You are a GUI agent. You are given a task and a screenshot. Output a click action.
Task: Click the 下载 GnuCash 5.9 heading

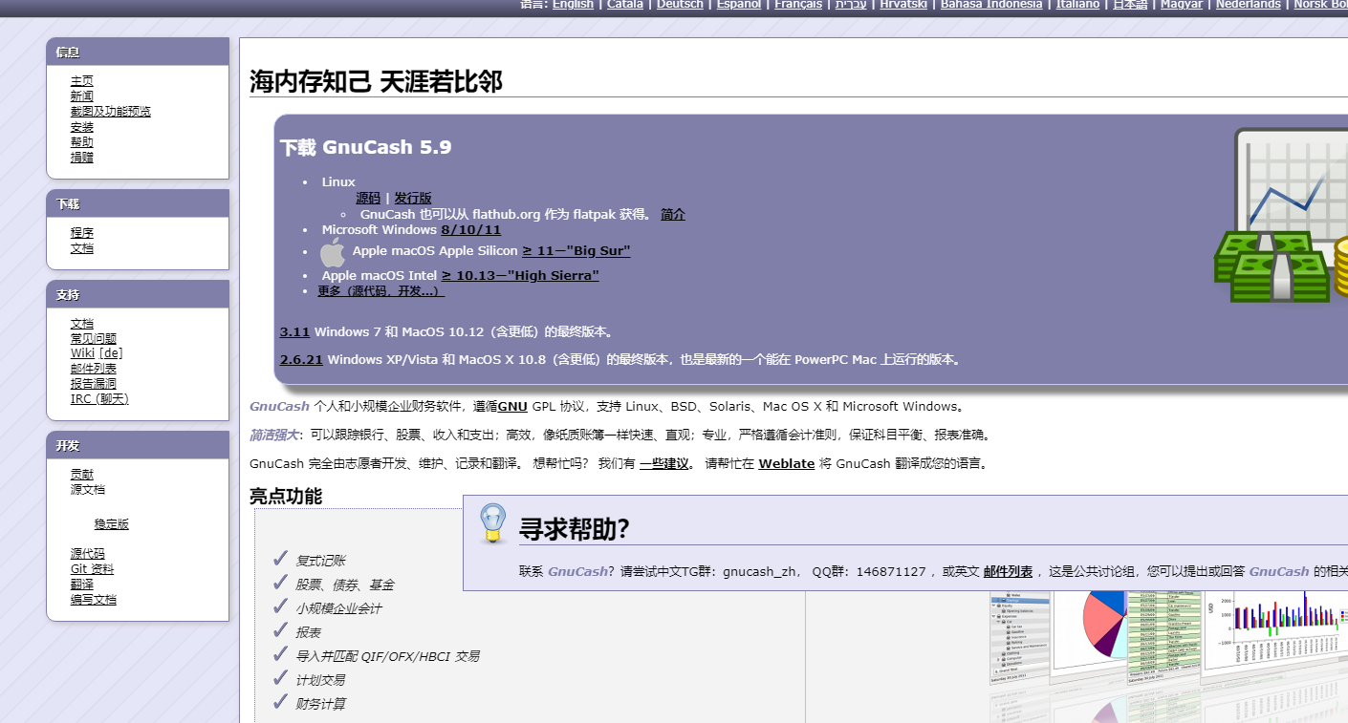(x=366, y=148)
